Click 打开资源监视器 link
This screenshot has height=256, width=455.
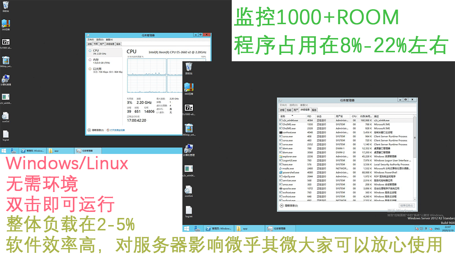click(x=116, y=130)
